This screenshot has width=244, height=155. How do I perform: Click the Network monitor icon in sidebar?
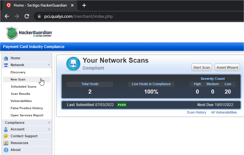[x=6, y=65]
